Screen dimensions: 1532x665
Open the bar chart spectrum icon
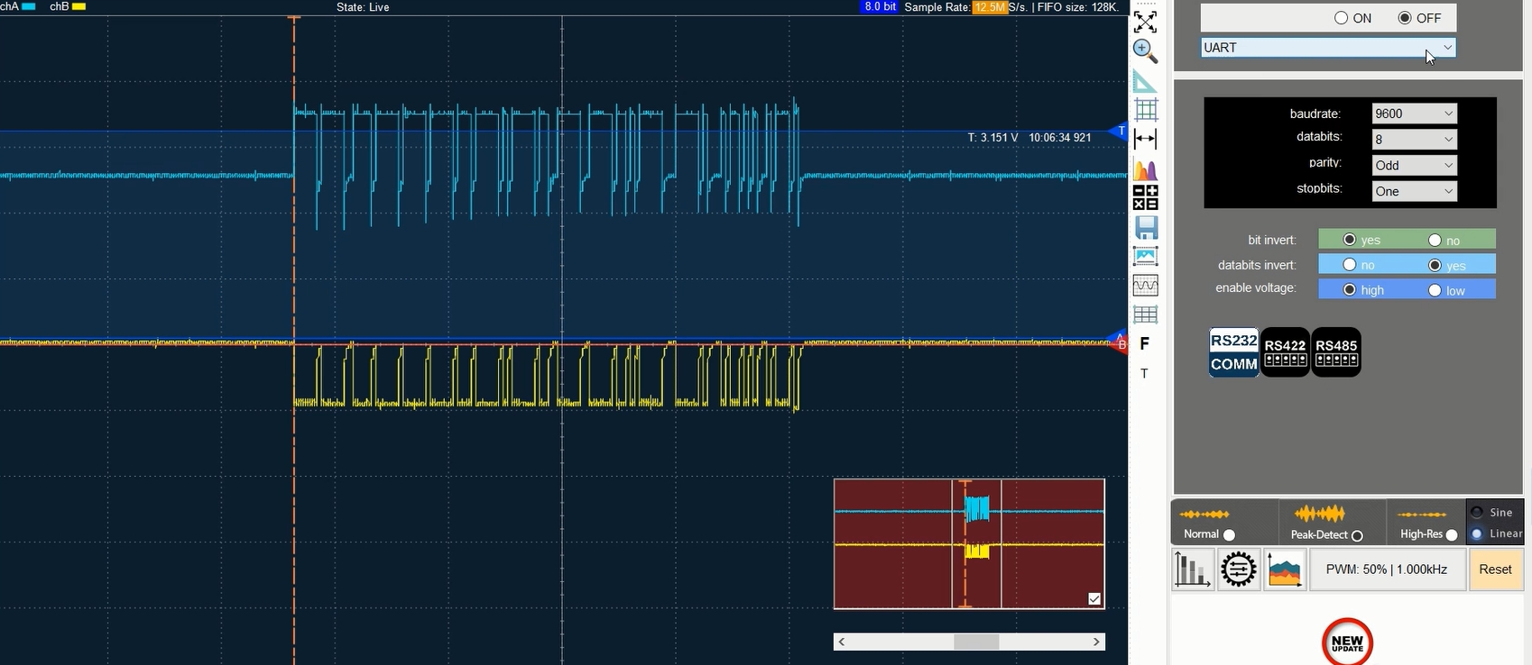[x=1193, y=569]
